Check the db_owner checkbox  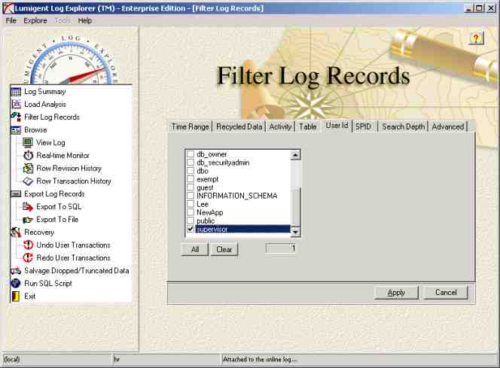(191, 154)
